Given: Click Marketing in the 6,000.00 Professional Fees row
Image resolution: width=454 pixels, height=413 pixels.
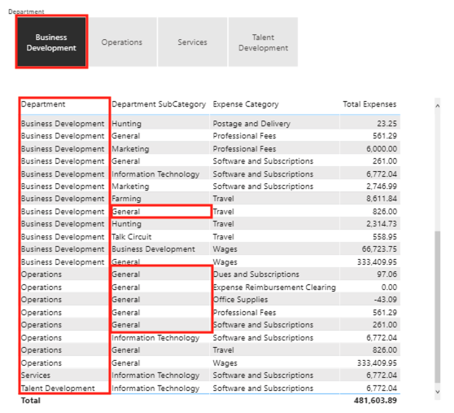Looking at the screenshot, I should [130, 149].
